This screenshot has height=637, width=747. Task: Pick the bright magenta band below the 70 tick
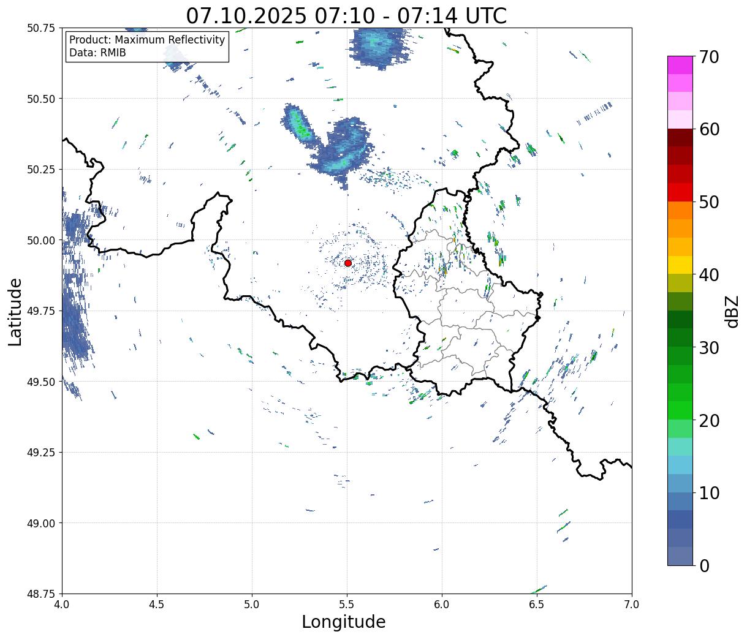[x=680, y=65]
